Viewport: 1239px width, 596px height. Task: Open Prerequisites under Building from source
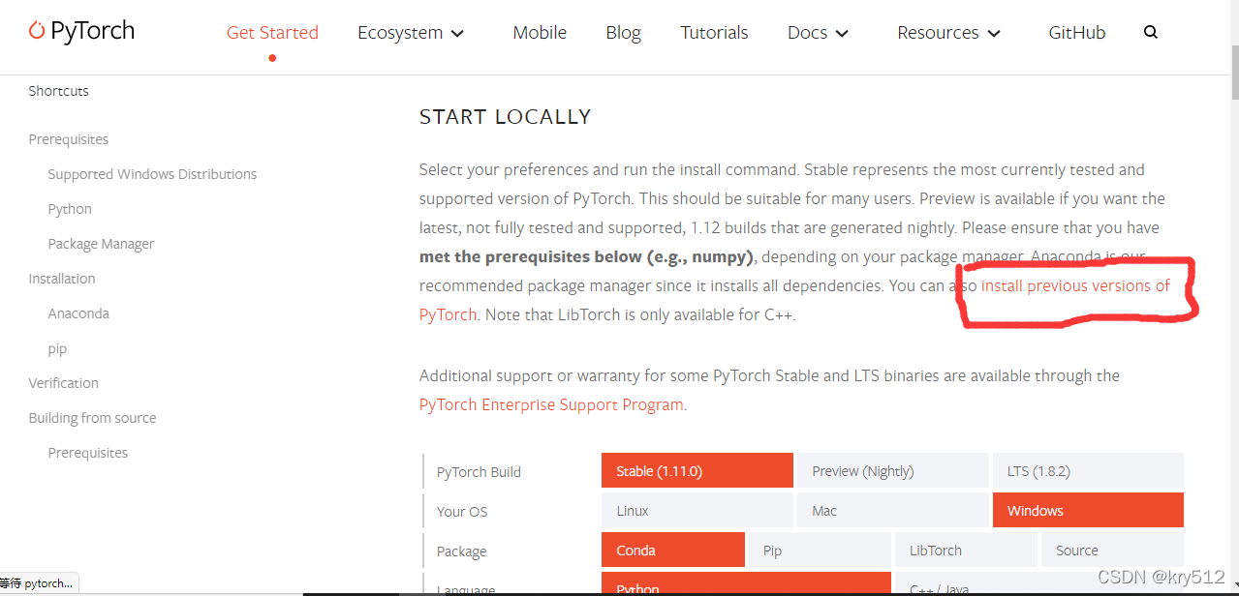point(87,453)
